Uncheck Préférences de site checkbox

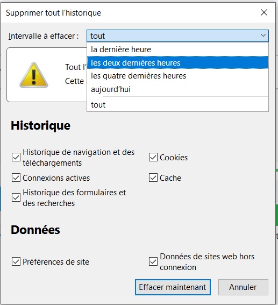(x=16, y=261)
